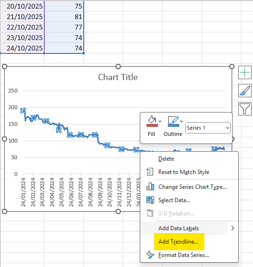Select the cell with value 75
Image resolution: width=253 pixels, height=267 pixels.
[x=64, y=6]
